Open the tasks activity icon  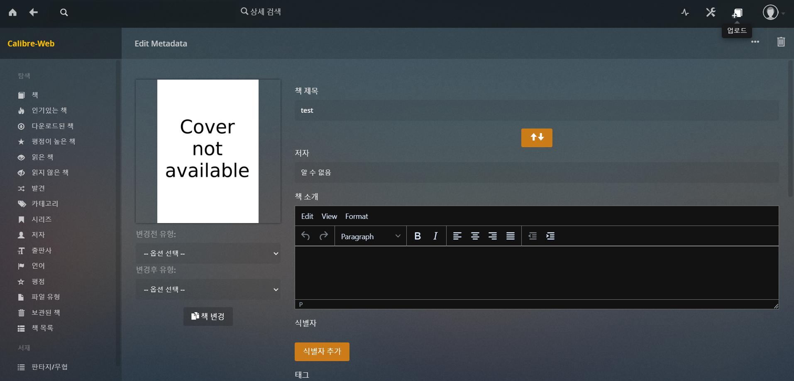tap(685, 13)
